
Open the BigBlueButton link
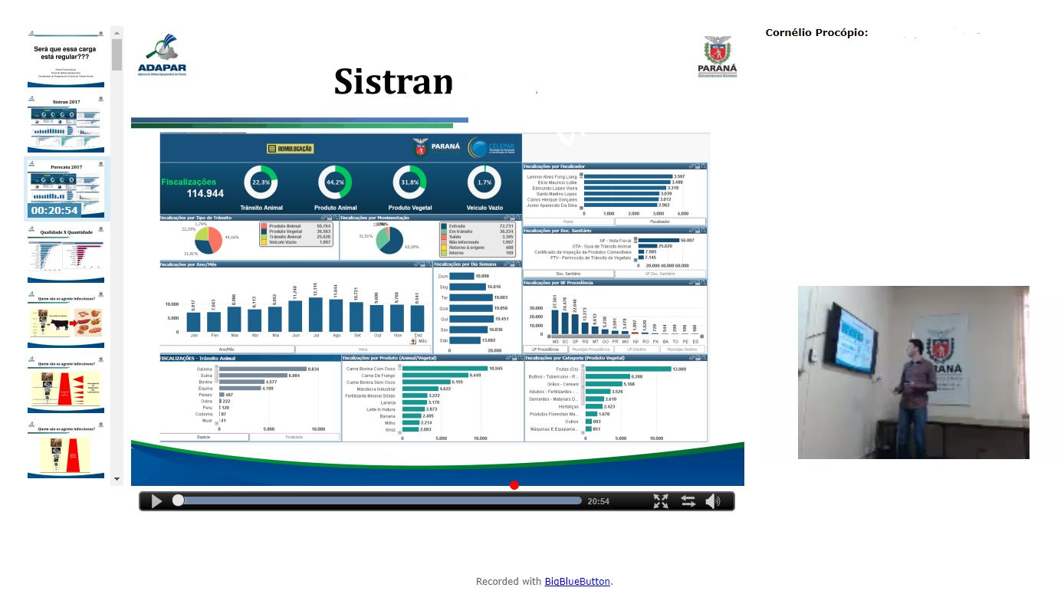pos(577,582)
